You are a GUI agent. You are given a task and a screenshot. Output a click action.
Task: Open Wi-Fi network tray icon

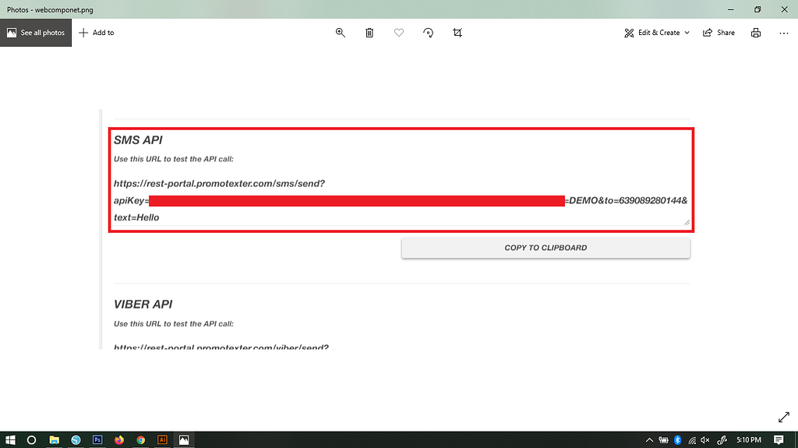pyautogui.click(x=692, y=440)
